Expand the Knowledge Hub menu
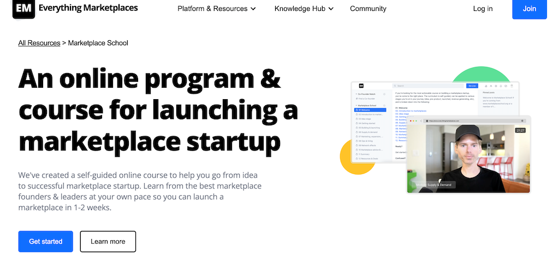 (x=304, y=9)
